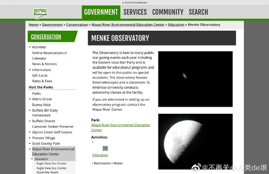This screenshot has height=174, width=269.
Task: Select Allens Grove in the sidebar
Action: click(x=42, y=99)
